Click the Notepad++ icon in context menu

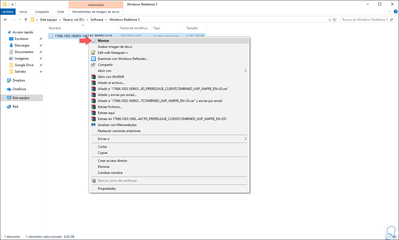(x=94, y=53)
